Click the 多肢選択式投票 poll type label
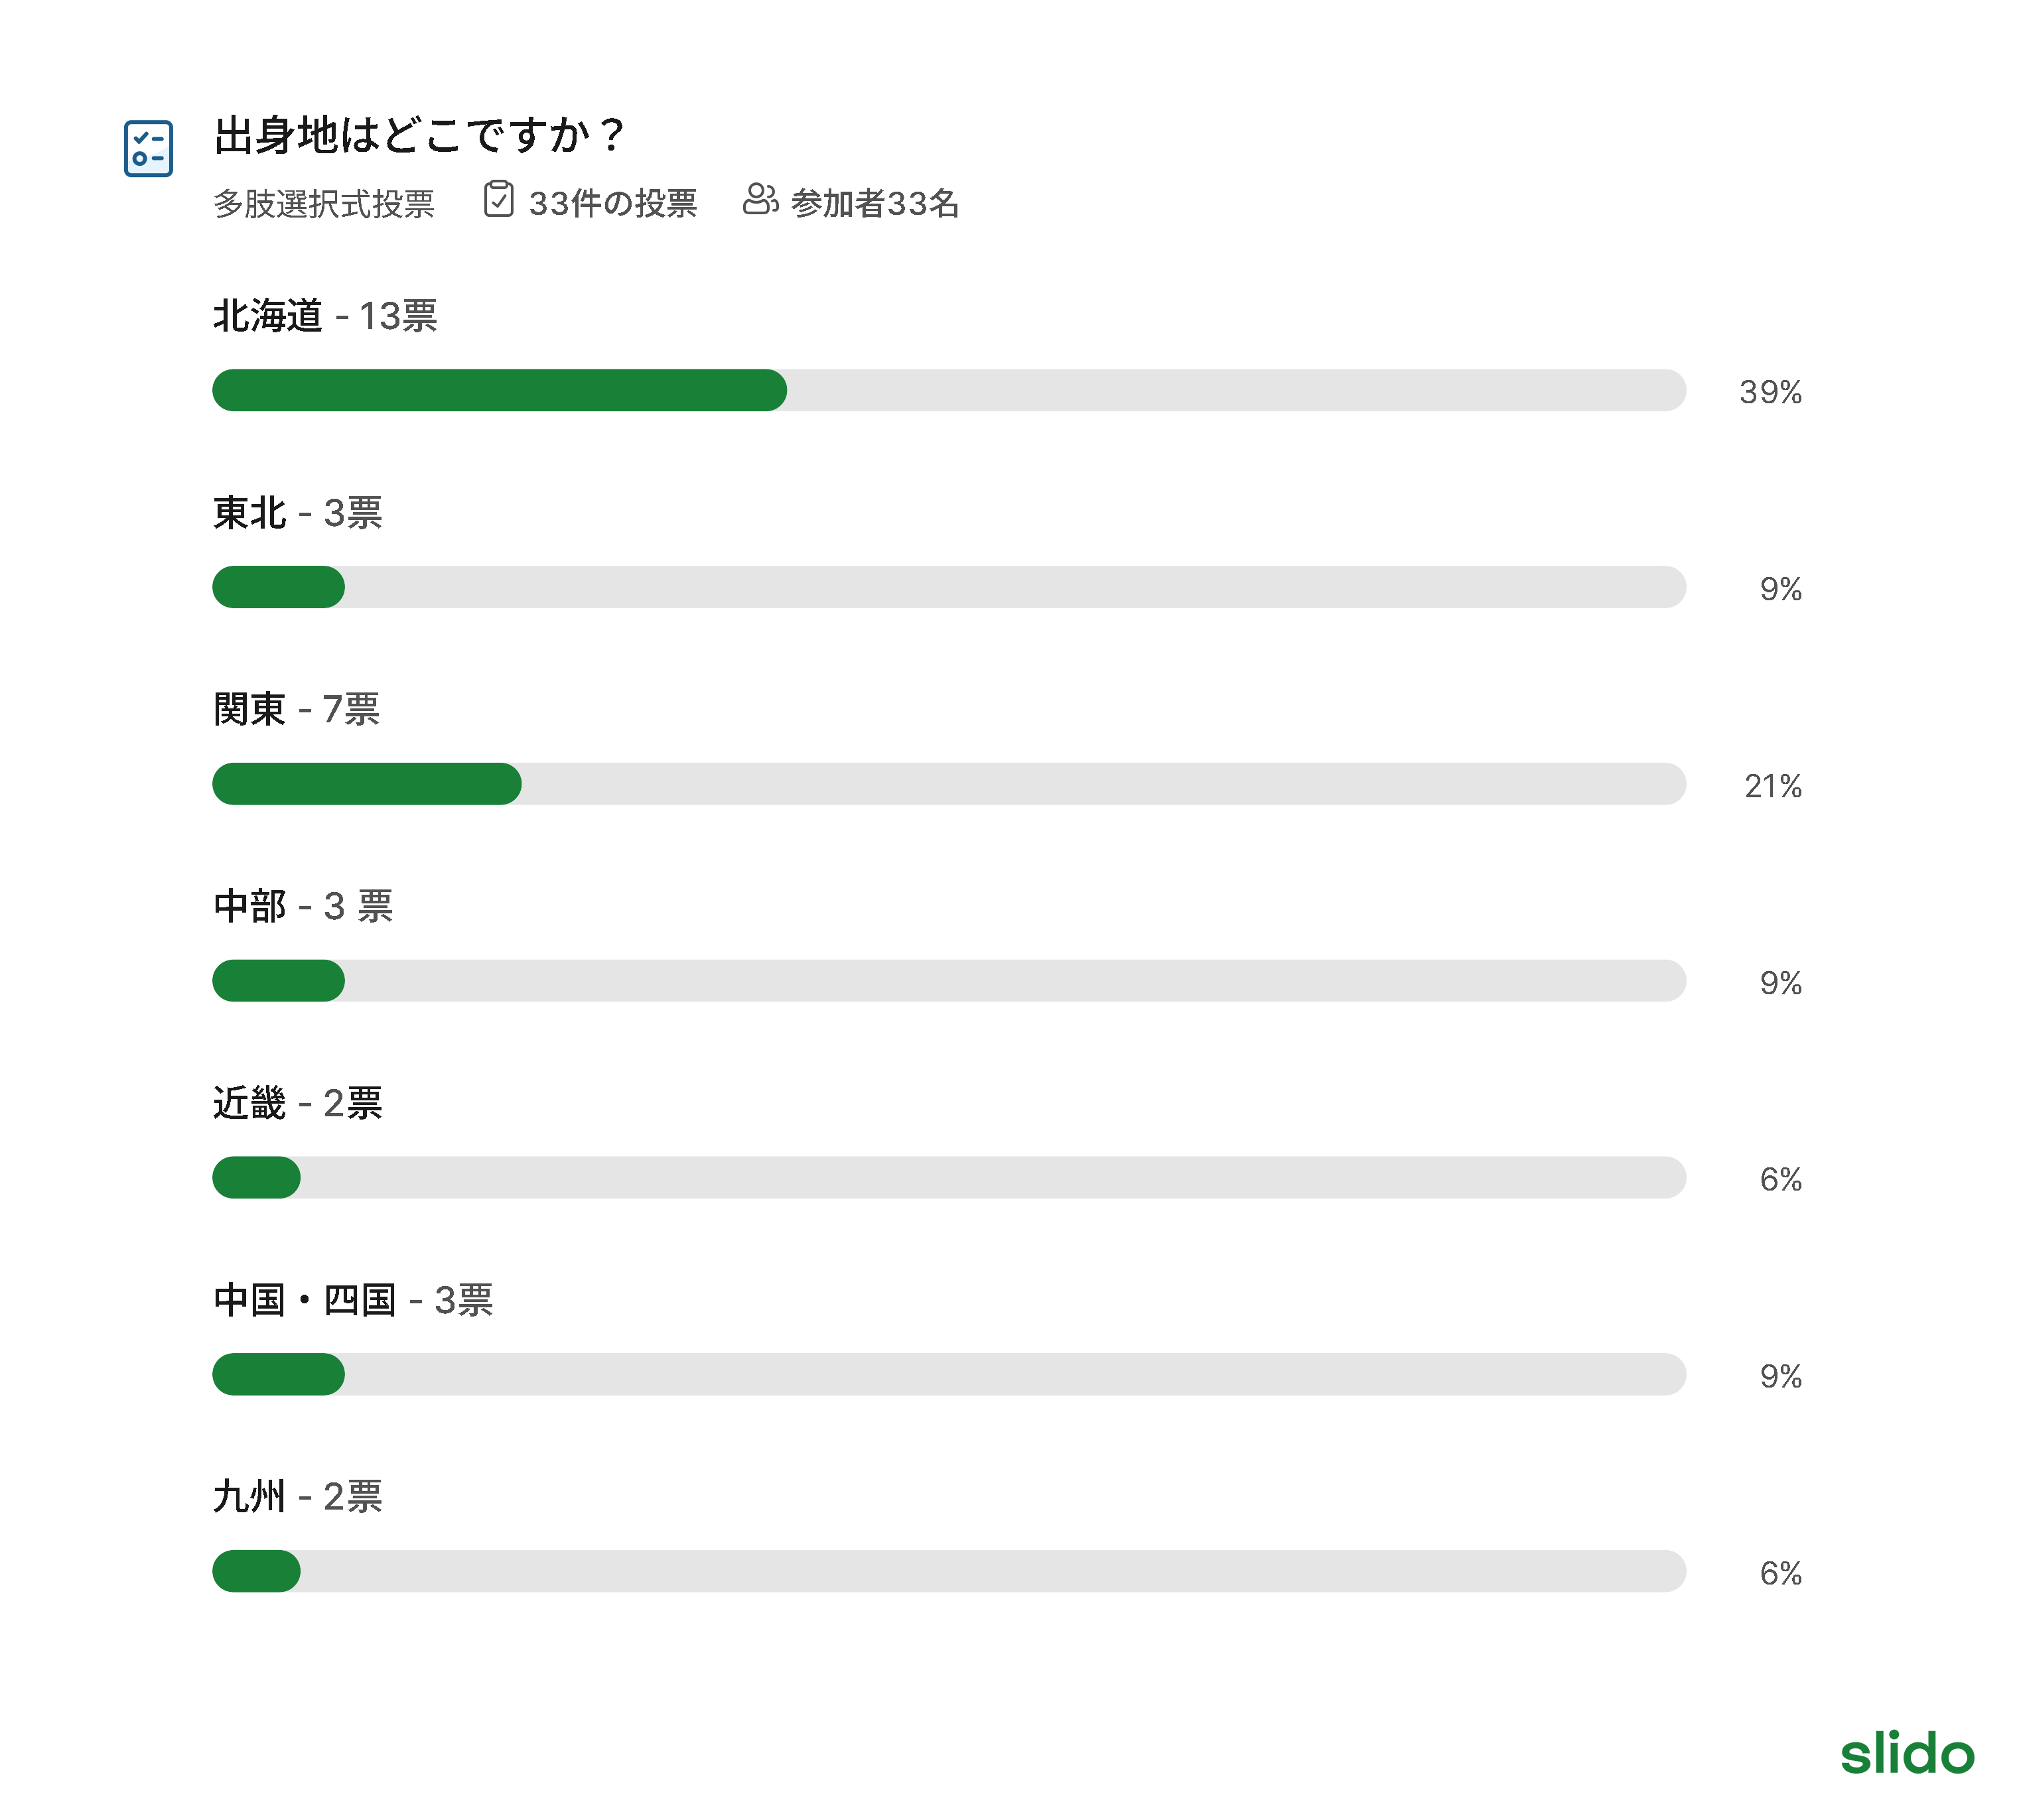This screenshot has height=1820, width=2017. 324,204
